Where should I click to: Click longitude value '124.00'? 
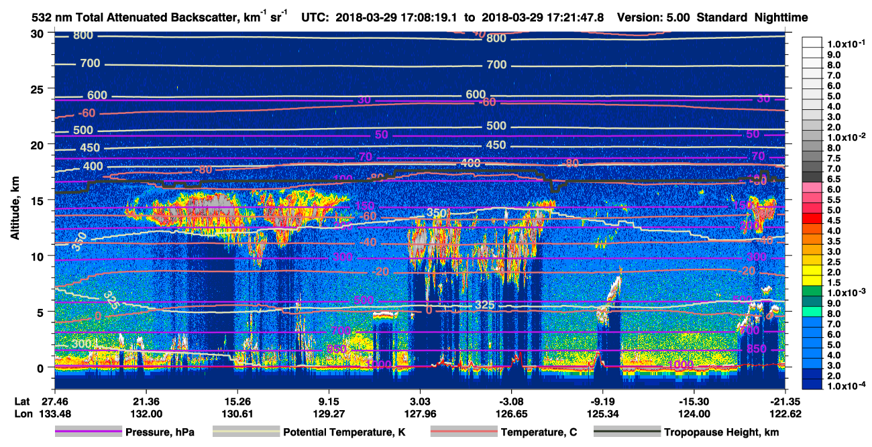click(694, 413)
